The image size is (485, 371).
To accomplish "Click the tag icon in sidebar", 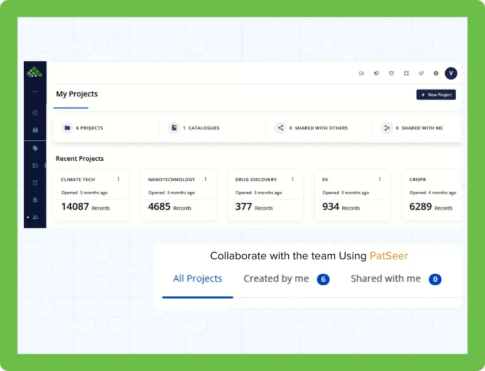I will coord(35,148).
